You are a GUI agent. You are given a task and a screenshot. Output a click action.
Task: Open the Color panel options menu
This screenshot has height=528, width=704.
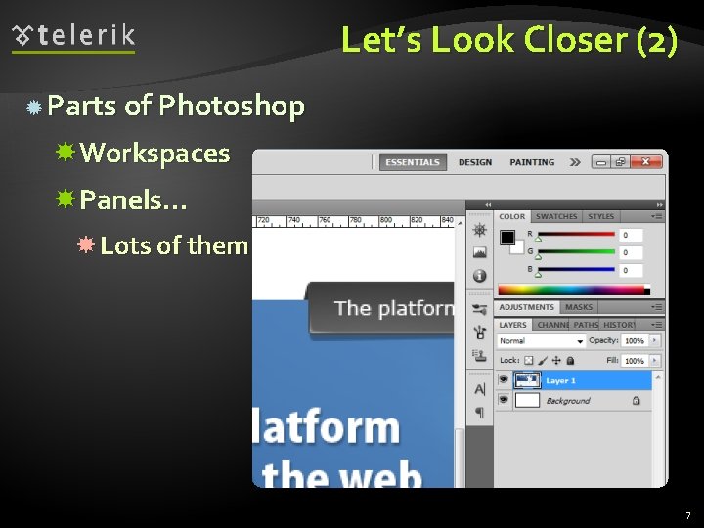(657, 216)
